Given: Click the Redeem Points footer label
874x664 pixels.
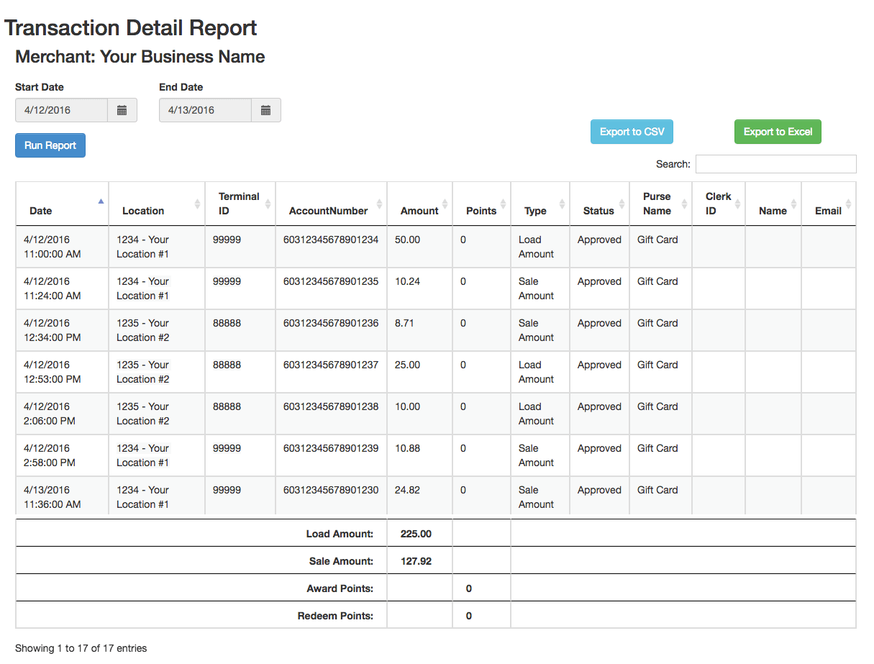Looking at the screenshot, I should (335, 616).
